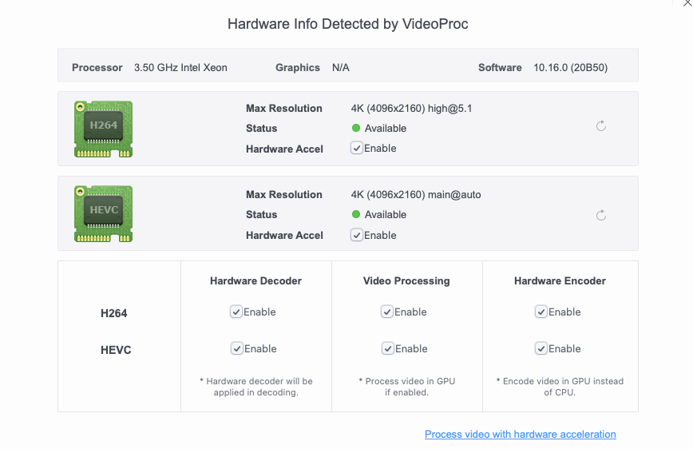Click the Software version 10.16.0 text
Image resolution: width=693 pixels, height=449 pixels.
pos(570,68)
